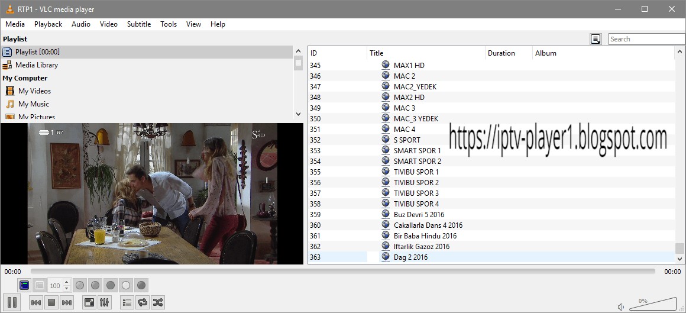Activate the teletext button
The width and height of the screenshot is (686, 313).
pyautogui.click(x=24, y=285)
